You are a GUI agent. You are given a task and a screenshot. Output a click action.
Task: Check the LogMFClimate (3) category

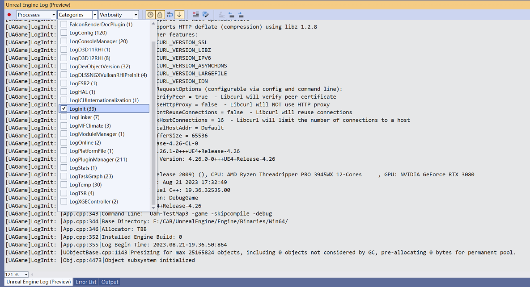64,125
